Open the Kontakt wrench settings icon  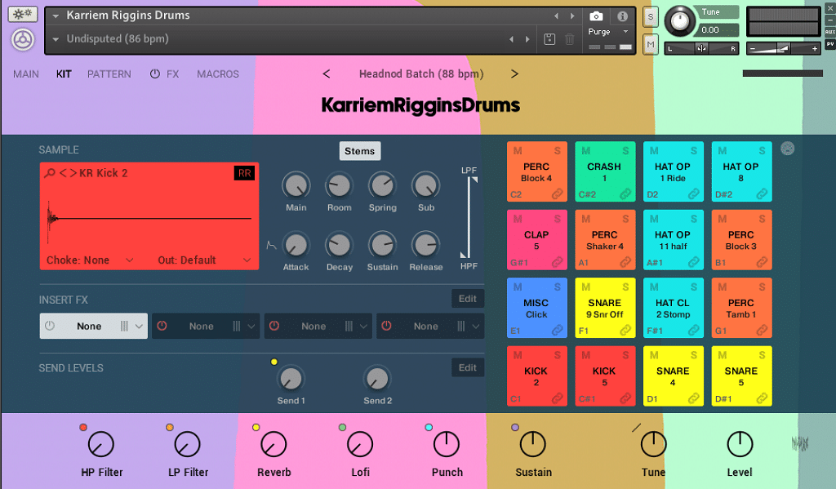(x=22, y=14)
